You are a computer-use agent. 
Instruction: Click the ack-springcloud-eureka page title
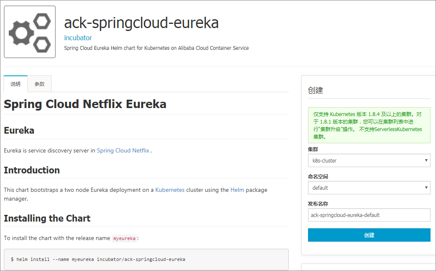coord(141,23)
